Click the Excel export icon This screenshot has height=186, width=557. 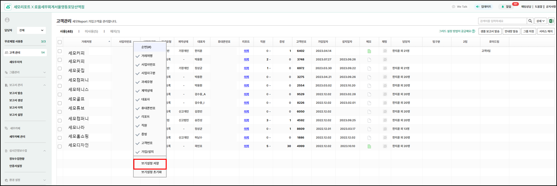point(551,21)
